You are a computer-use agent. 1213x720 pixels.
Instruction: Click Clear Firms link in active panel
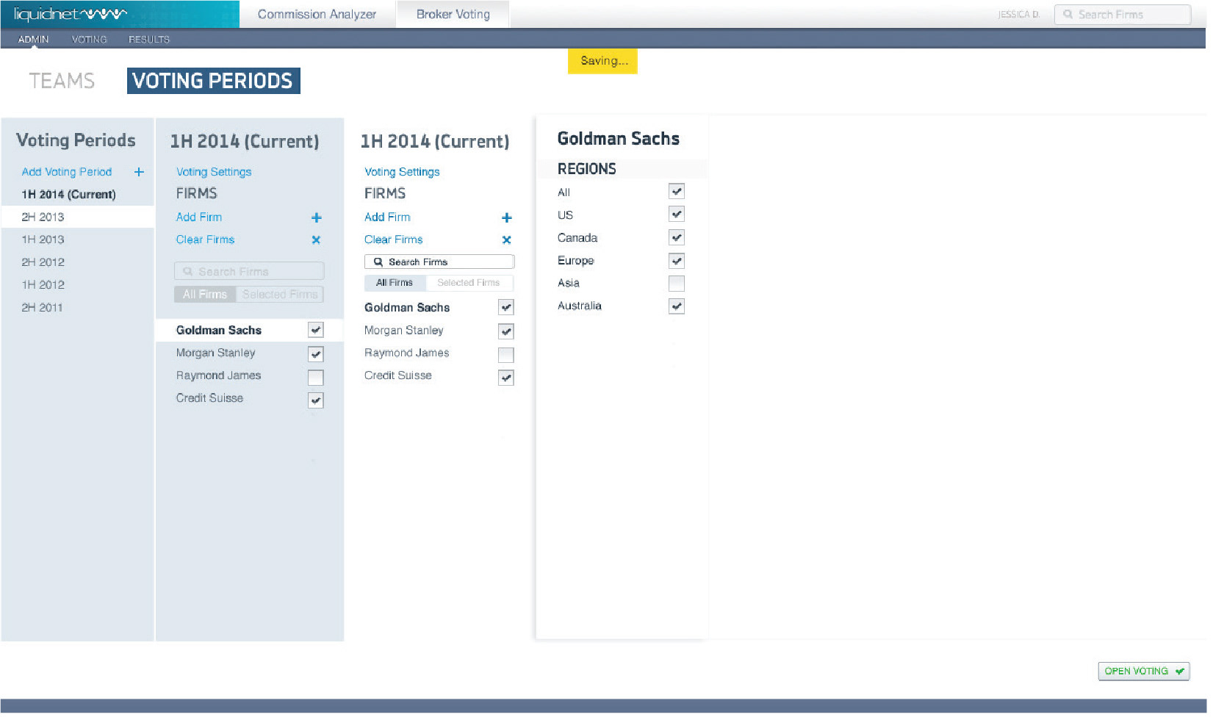395,241
